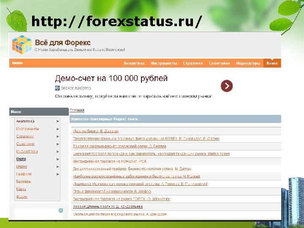Image resolution: width=304 pixels, height=228 pixels.
Task: Click the site tagline about earning on Forex
Action: (80, 50)
